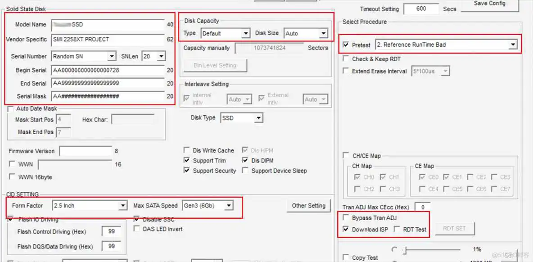
Task: Click the Other Setting button
Action: (x=308, y=206)
